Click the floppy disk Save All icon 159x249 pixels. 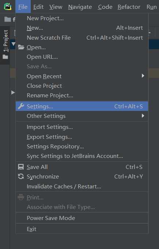[21, 167]
